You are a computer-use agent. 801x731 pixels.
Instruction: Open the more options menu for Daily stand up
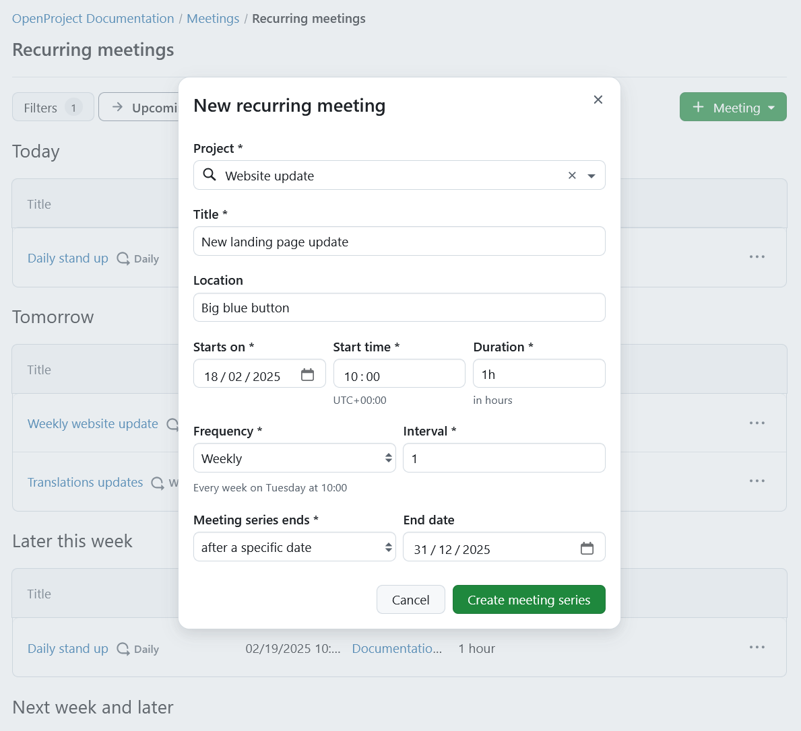pos(757,256)
